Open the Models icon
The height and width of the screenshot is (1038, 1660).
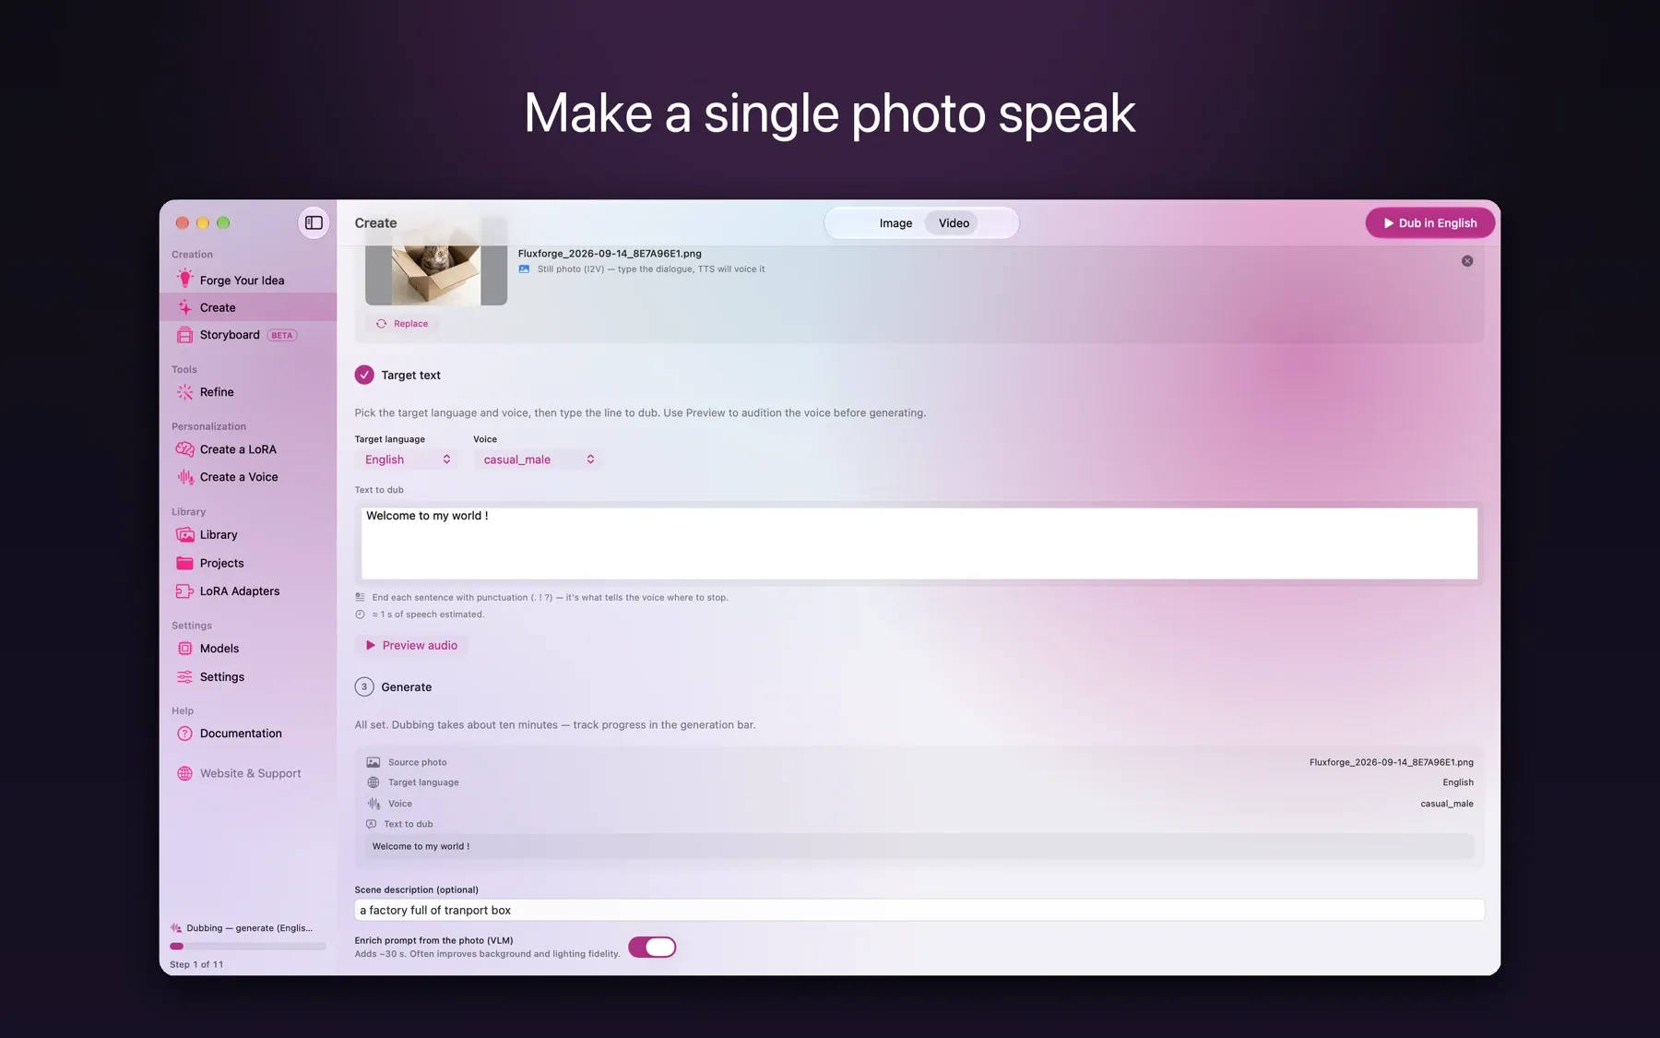tap(184, 649)
